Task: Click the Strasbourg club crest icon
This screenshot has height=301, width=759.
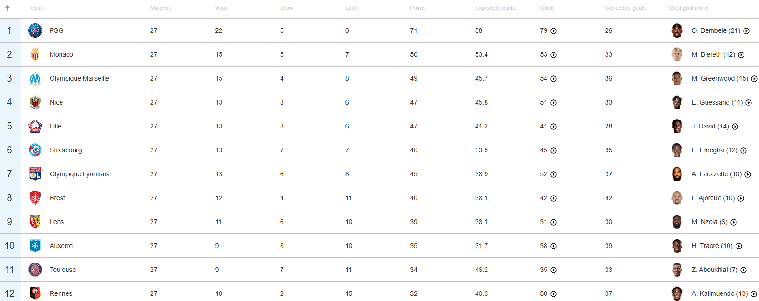Action: click(35, 150)
